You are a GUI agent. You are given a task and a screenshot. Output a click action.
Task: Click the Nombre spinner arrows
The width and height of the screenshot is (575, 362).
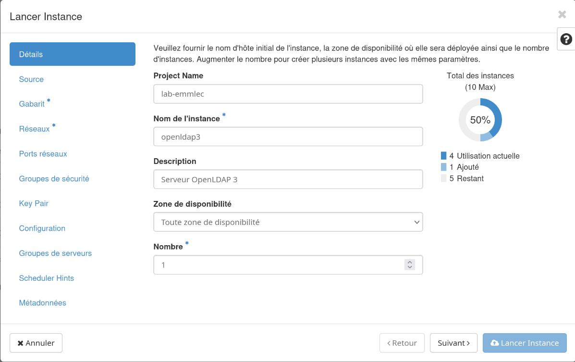(409, 264)
